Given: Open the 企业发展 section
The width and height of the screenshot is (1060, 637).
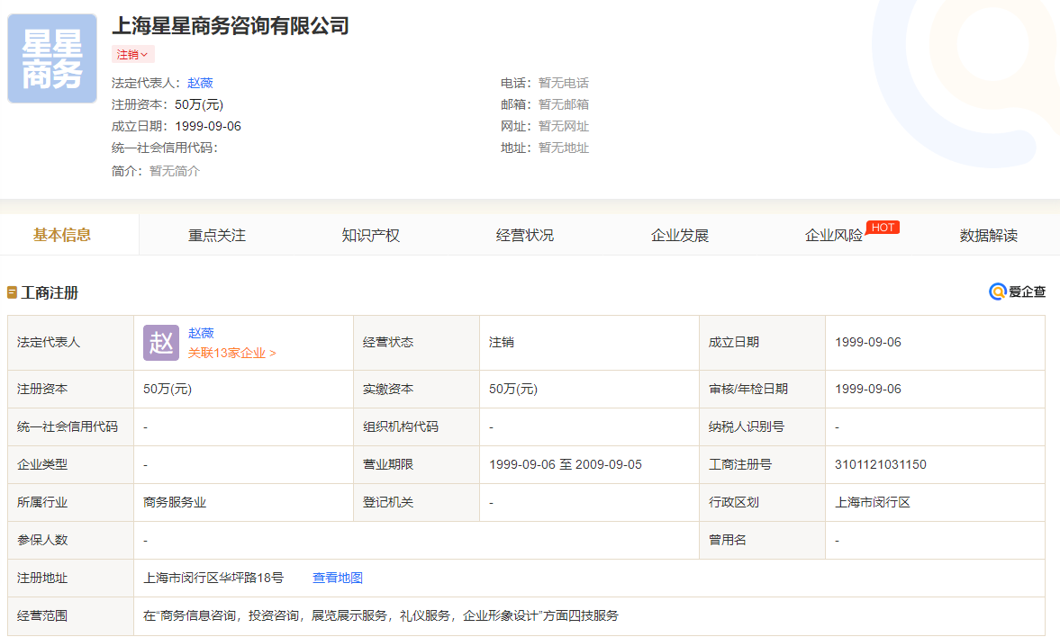Looking at the screenshot, I should pos(680,235).
